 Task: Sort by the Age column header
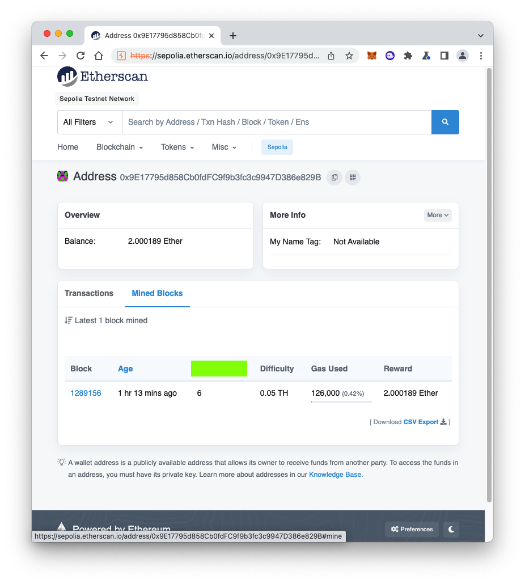(x=125, y=369)
